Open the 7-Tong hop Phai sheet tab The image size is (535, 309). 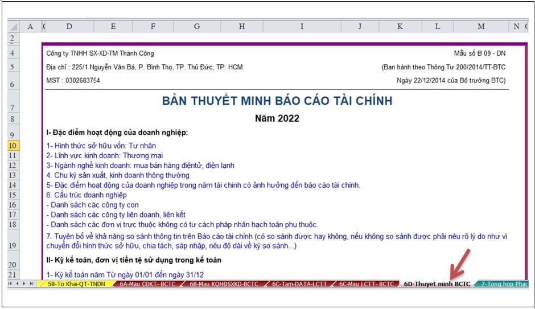(504, 283)
